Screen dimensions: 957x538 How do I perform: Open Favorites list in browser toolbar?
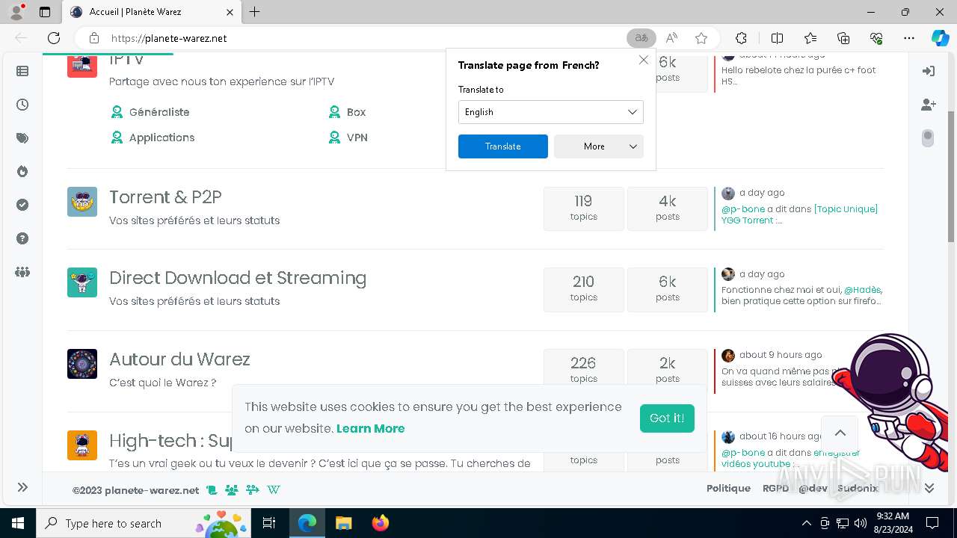click(810, 38)
